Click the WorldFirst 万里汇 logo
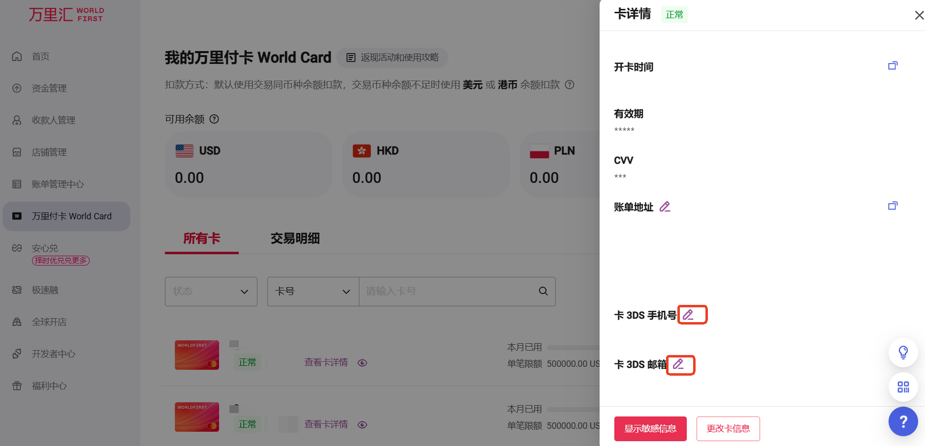The width and height of the screenshot is (925, 446). click(66, 14)
